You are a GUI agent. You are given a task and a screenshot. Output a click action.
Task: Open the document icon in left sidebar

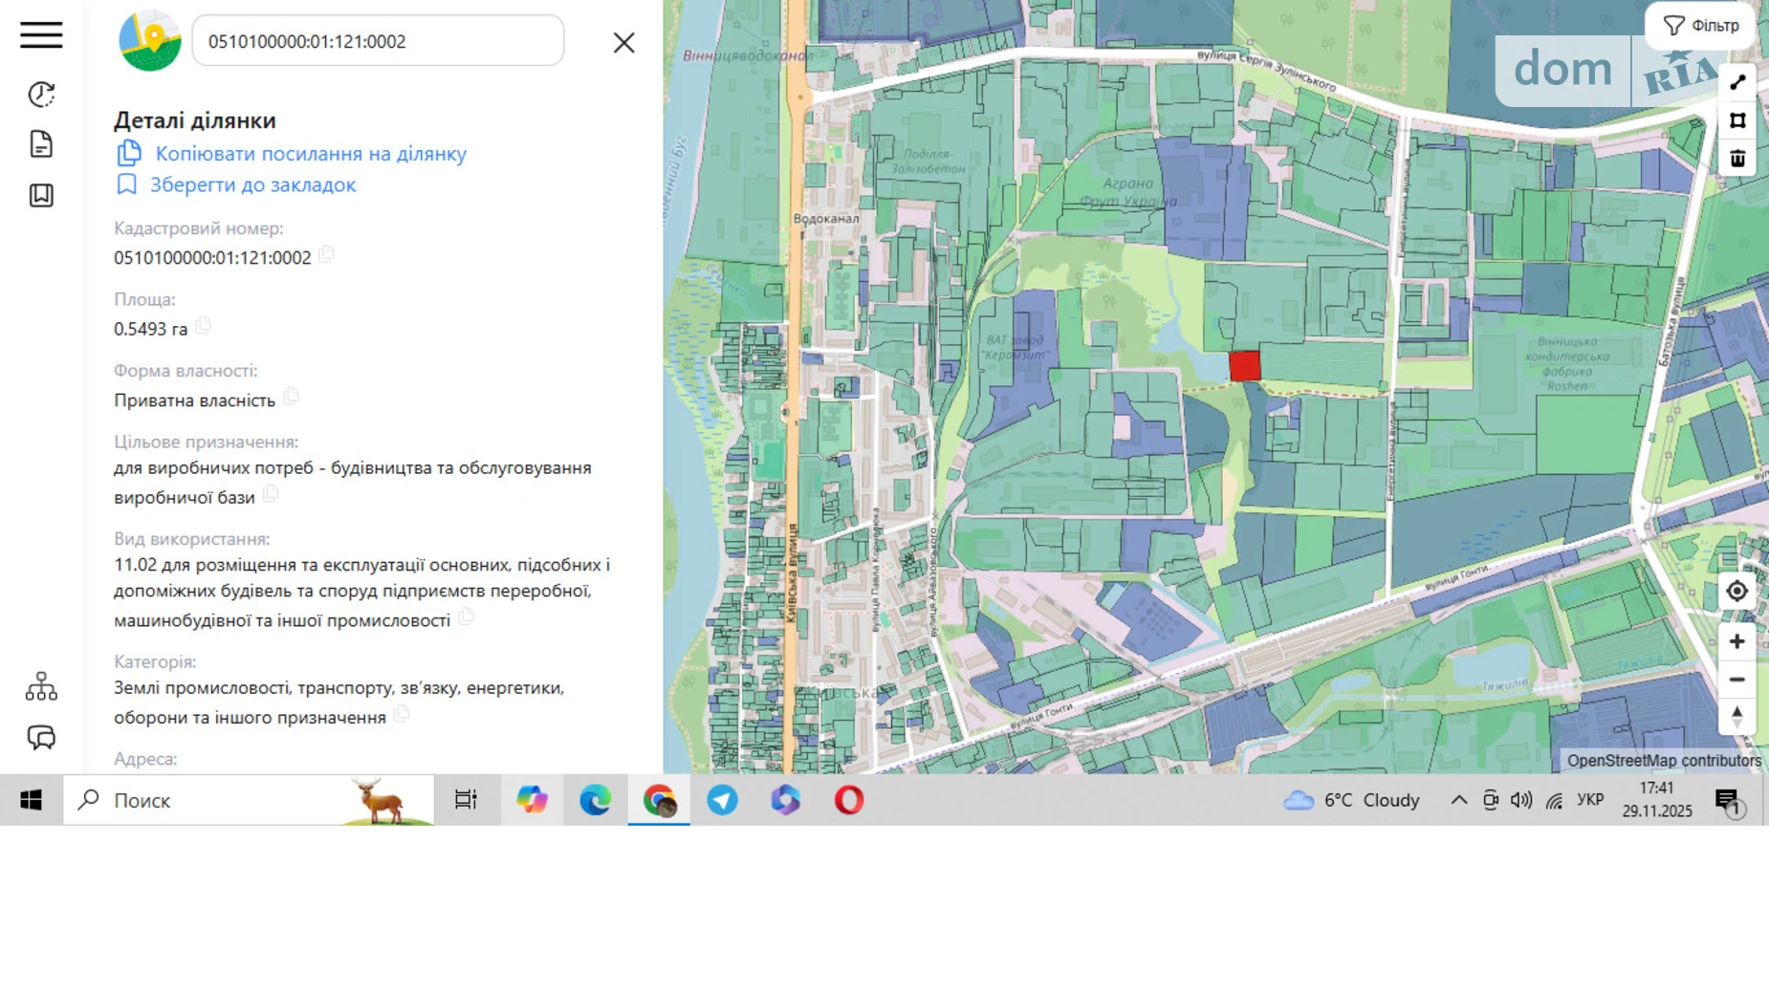click(41, 144)
